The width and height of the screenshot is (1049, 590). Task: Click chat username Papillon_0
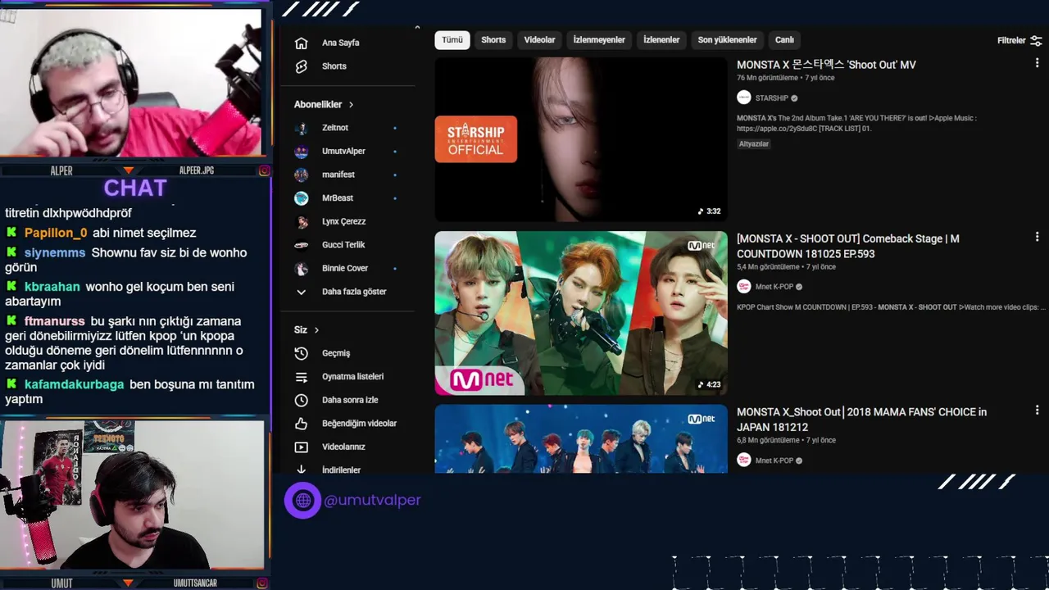(x=56, y=233)
